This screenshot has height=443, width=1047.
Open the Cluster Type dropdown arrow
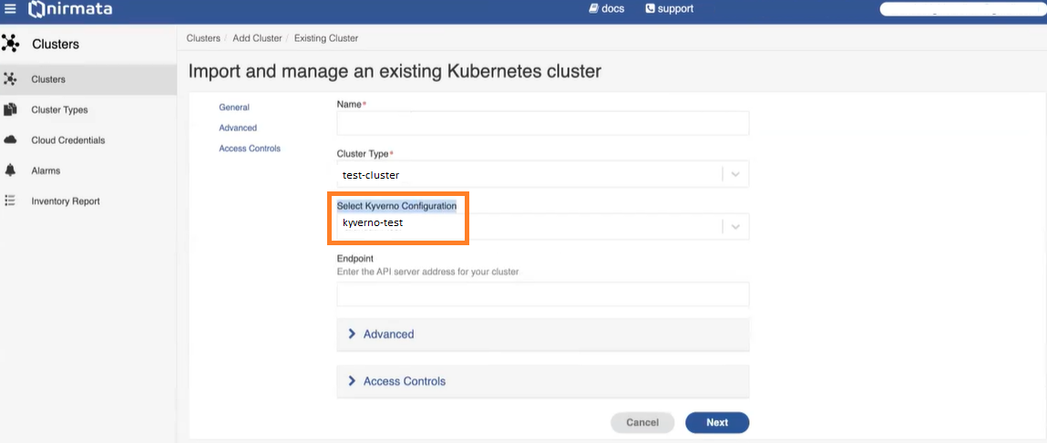[x=735, y=174]
